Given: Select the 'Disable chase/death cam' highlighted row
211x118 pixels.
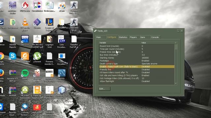Looking at the screenshot, I should [137, 67].
